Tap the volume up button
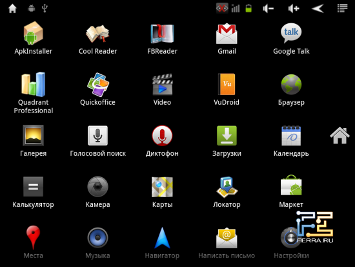The height and width of the screenshot is (267, 355). [x=294, y=8]
